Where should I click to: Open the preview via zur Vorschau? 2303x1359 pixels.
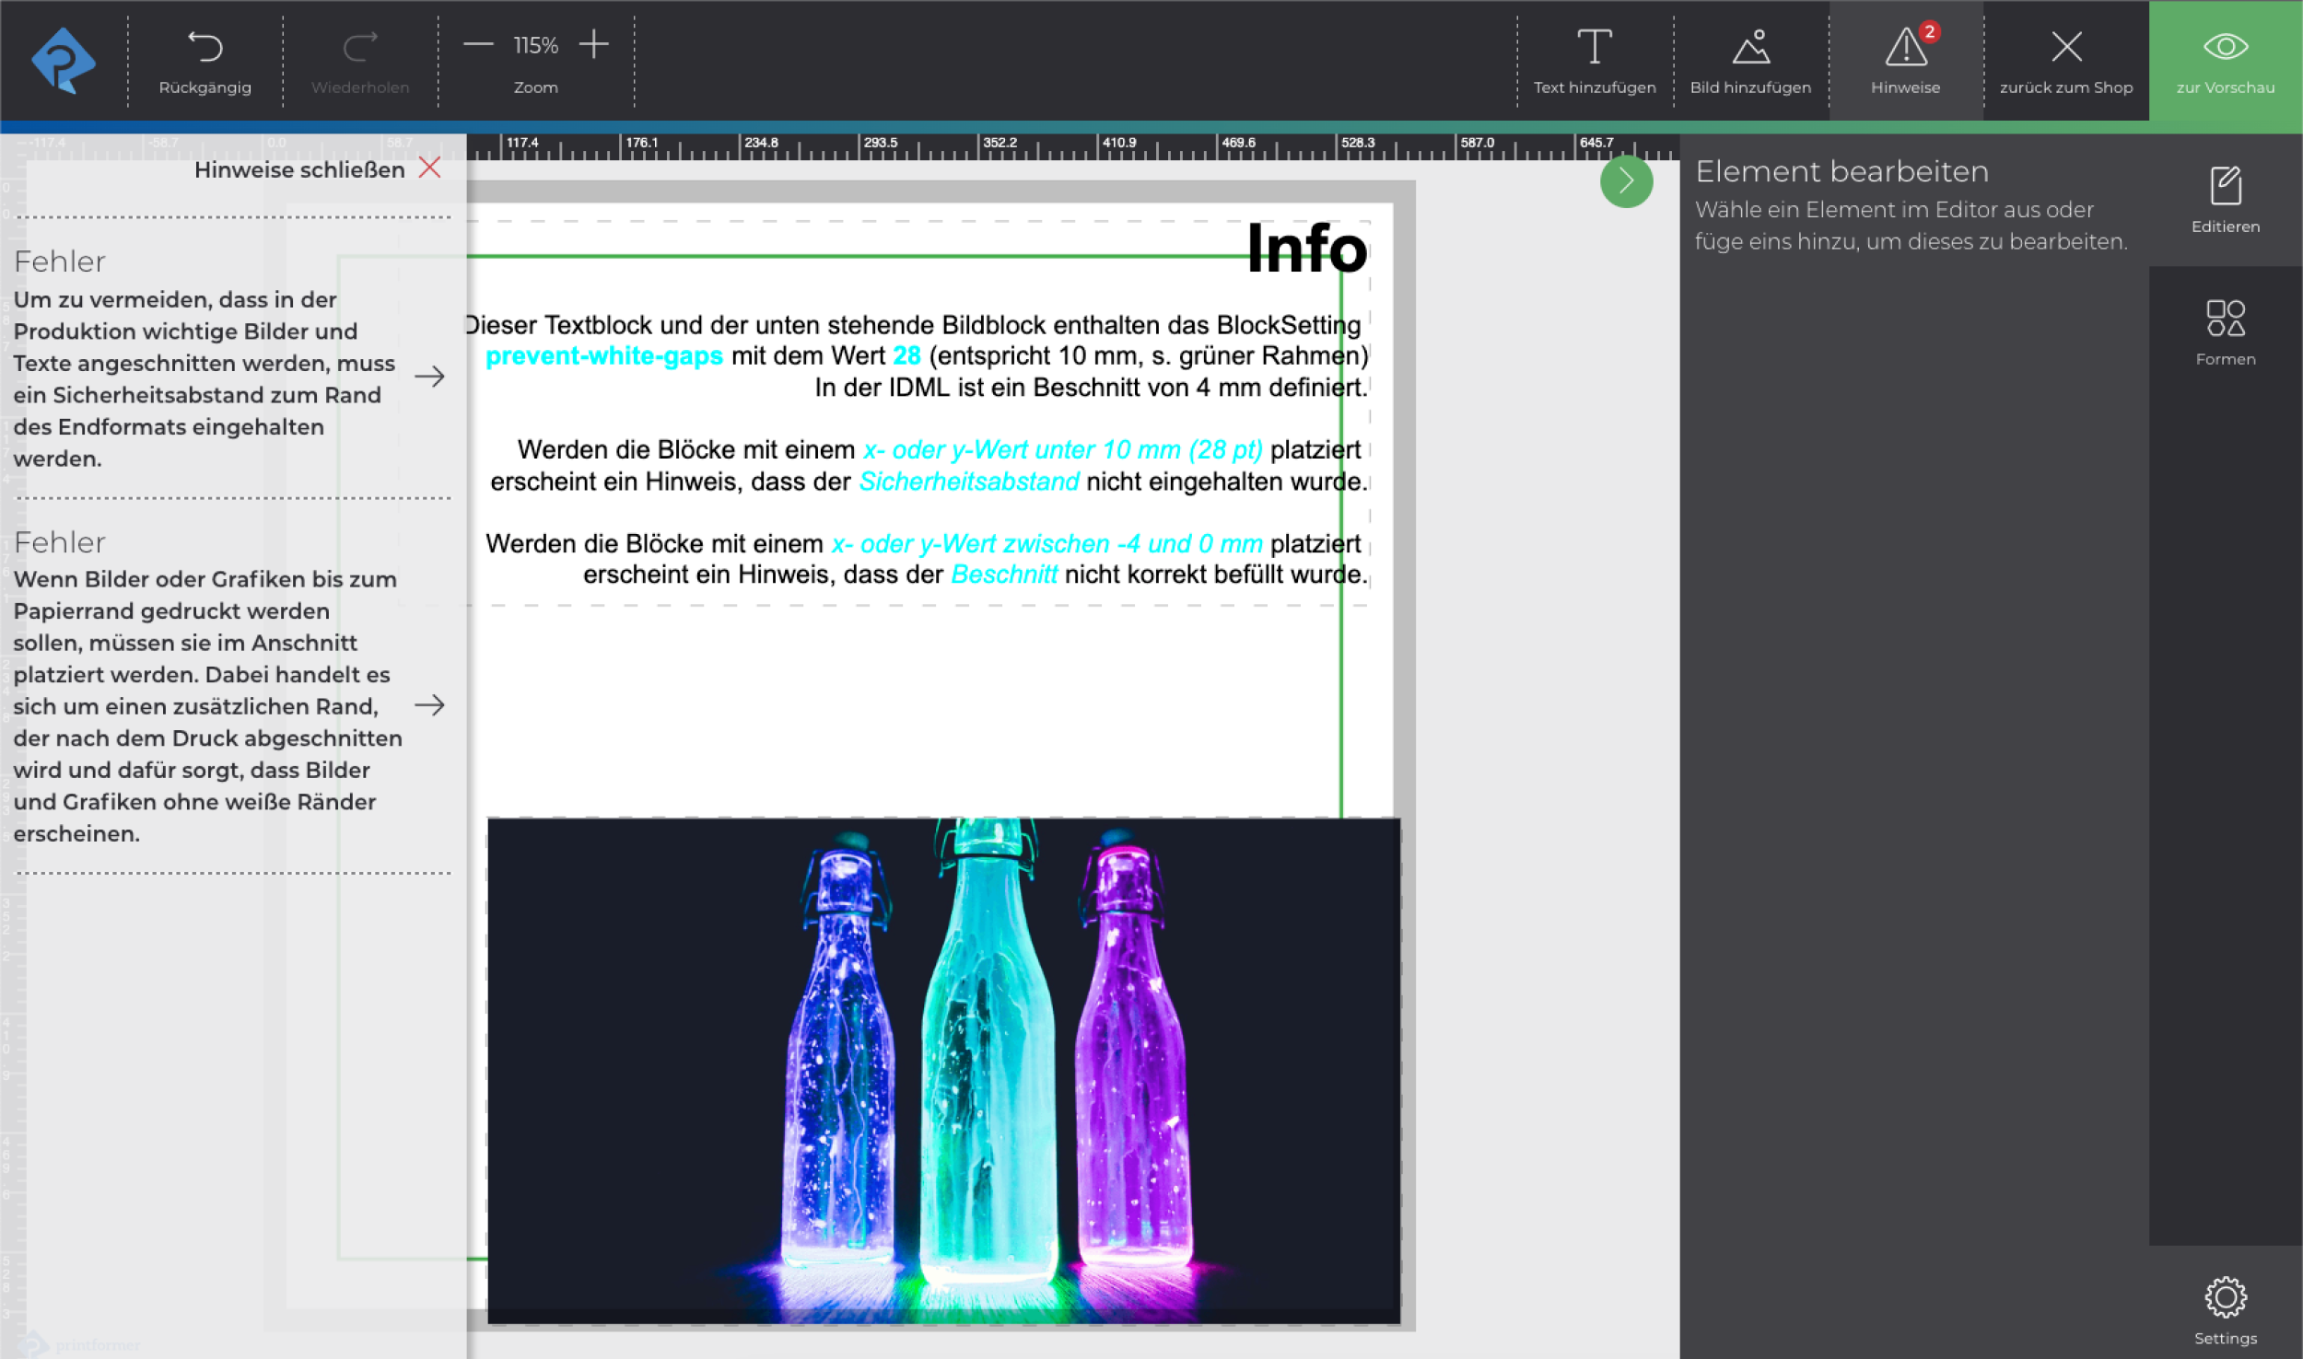point(2226,61)
